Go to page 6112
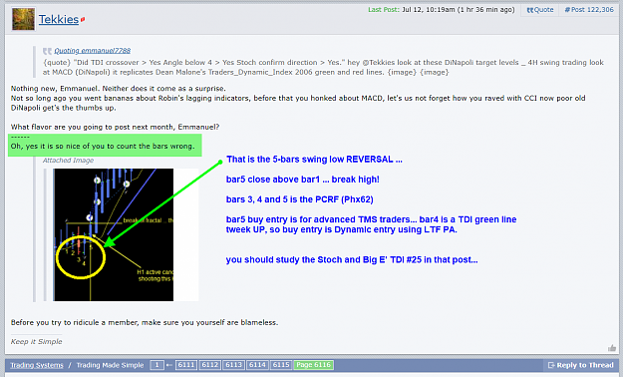The image size is (623, 377). point(209,365)
